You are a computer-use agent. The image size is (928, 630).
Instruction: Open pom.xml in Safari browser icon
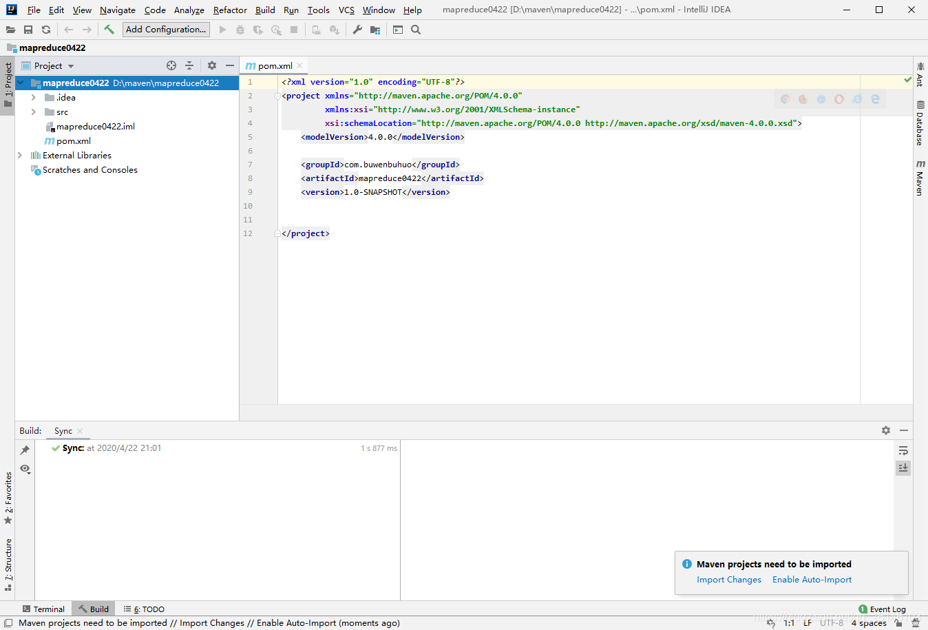pyautogui.click(x=821, y=99)
